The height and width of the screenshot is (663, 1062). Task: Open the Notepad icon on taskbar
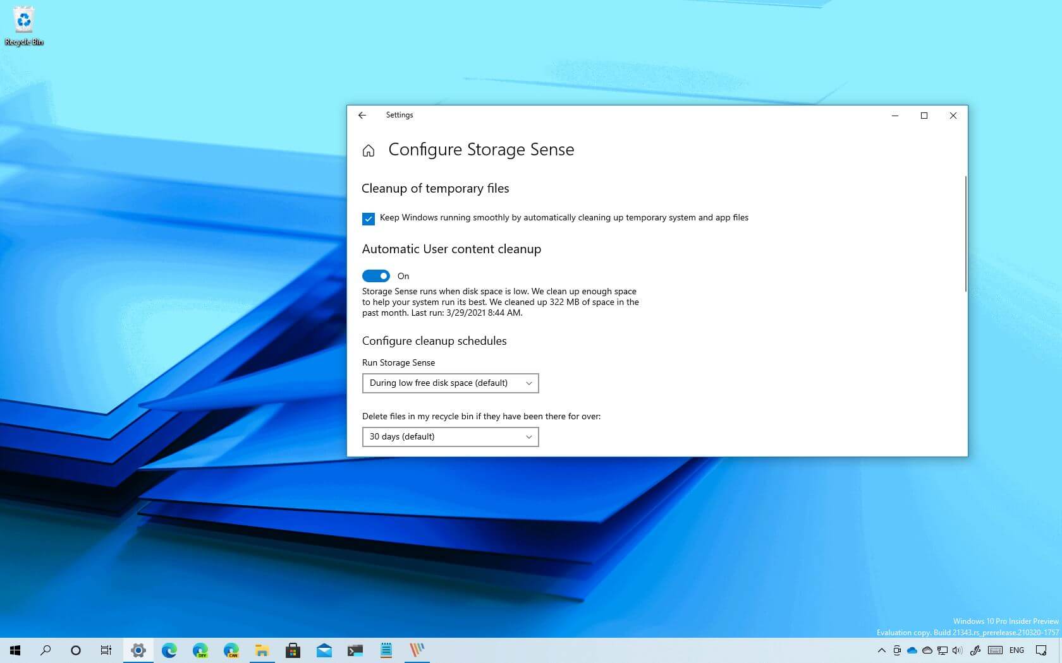386,650
